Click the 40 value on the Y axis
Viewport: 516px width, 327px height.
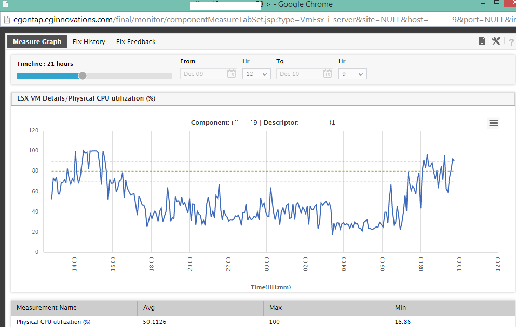click(35, 211)
